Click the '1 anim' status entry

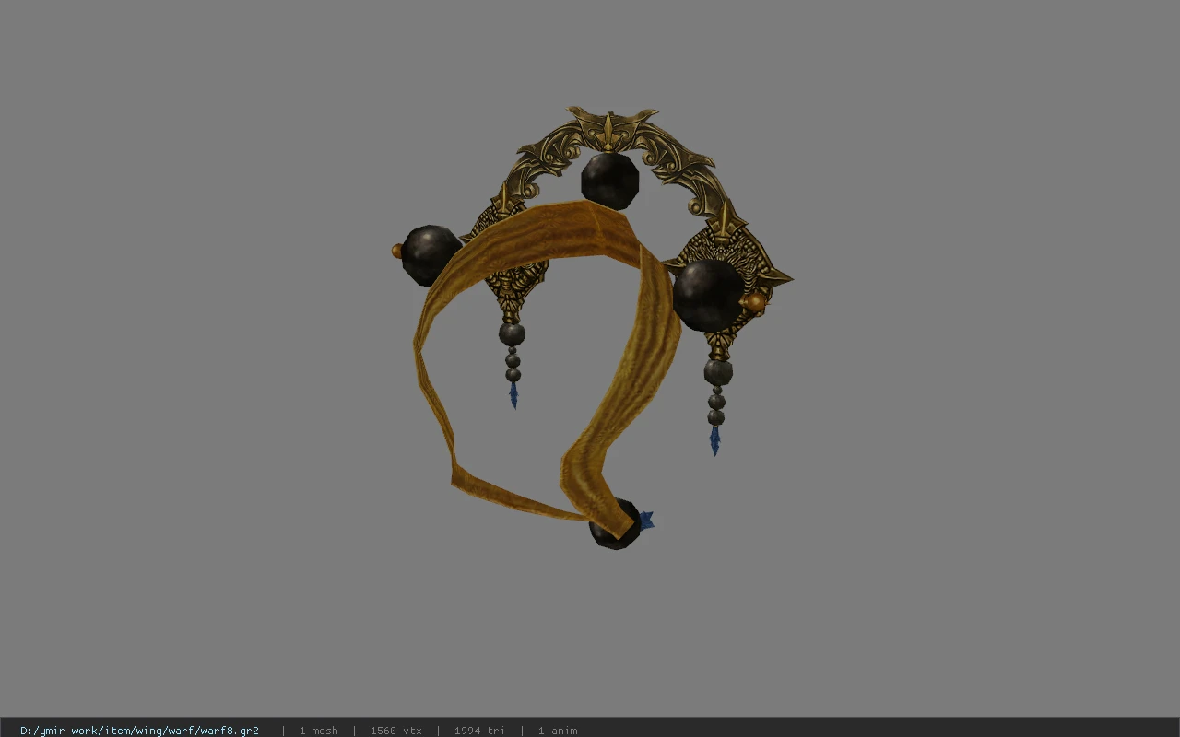click(558, 731)
